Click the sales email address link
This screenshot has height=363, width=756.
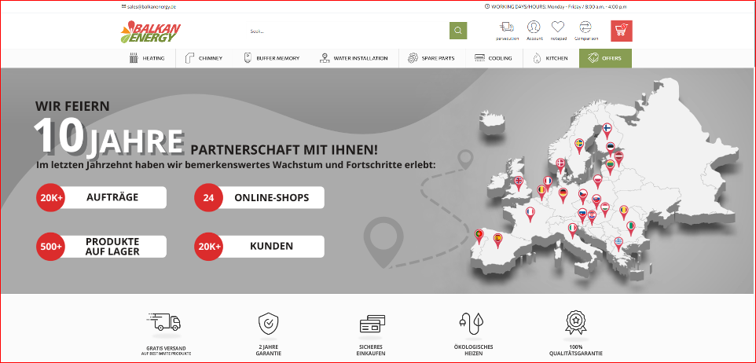pos(149,5)
